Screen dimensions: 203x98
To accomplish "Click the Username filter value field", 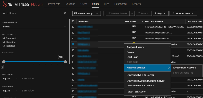I will (x=44, y=91).
